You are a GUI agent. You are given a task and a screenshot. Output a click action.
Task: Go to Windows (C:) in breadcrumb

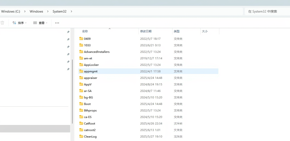(10, 11)
